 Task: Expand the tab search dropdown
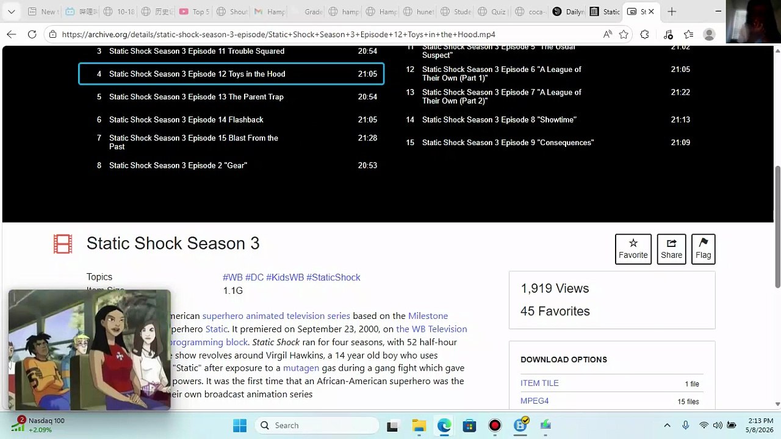tap(11, 12)
